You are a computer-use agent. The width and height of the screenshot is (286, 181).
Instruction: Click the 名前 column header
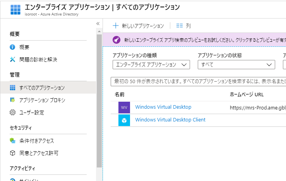pos(120,94)
